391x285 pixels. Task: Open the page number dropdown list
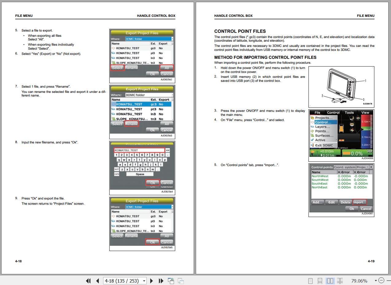144,281
